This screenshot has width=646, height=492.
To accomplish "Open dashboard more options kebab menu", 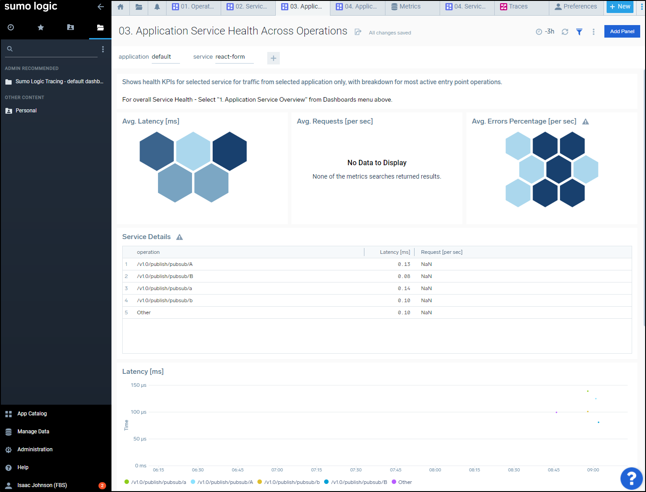I will (x=594, y=32).
